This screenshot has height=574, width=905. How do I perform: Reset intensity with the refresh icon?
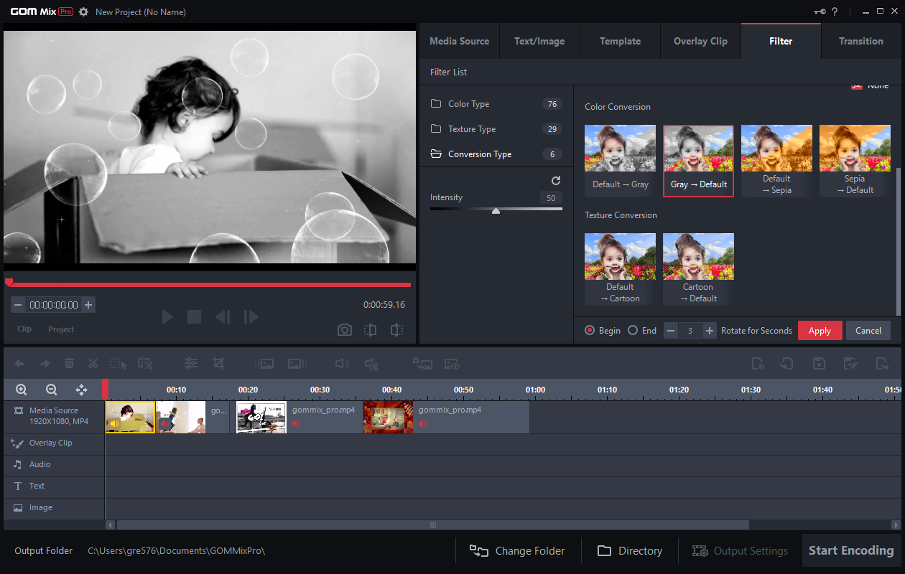pyautogui.click(x=555, y=181)
